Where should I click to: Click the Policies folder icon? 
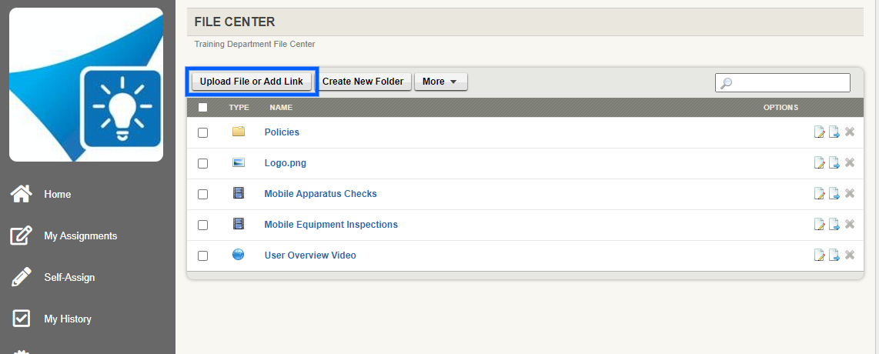click(x=239, y=132)
